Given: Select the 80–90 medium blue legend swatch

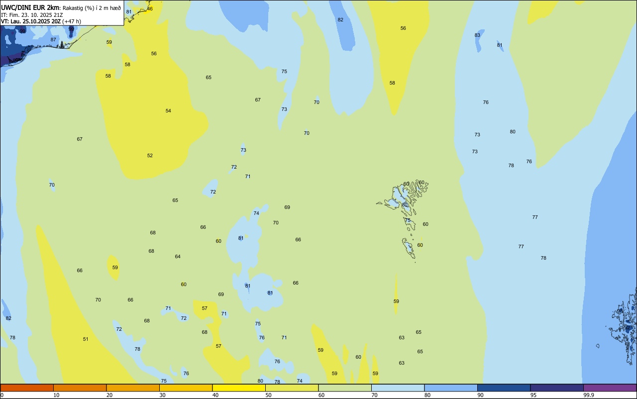Looking at the screenshot, I should [x=451, y=388].
